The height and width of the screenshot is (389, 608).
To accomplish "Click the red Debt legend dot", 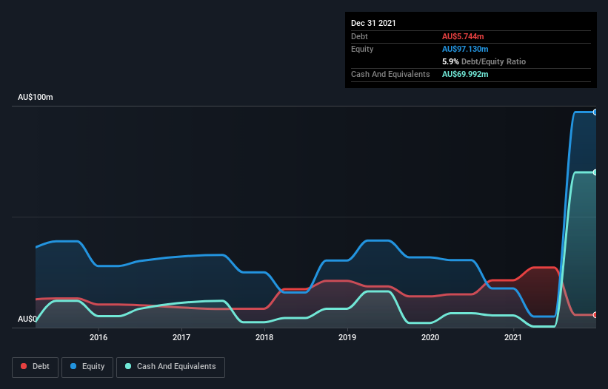I will (24, 366).
